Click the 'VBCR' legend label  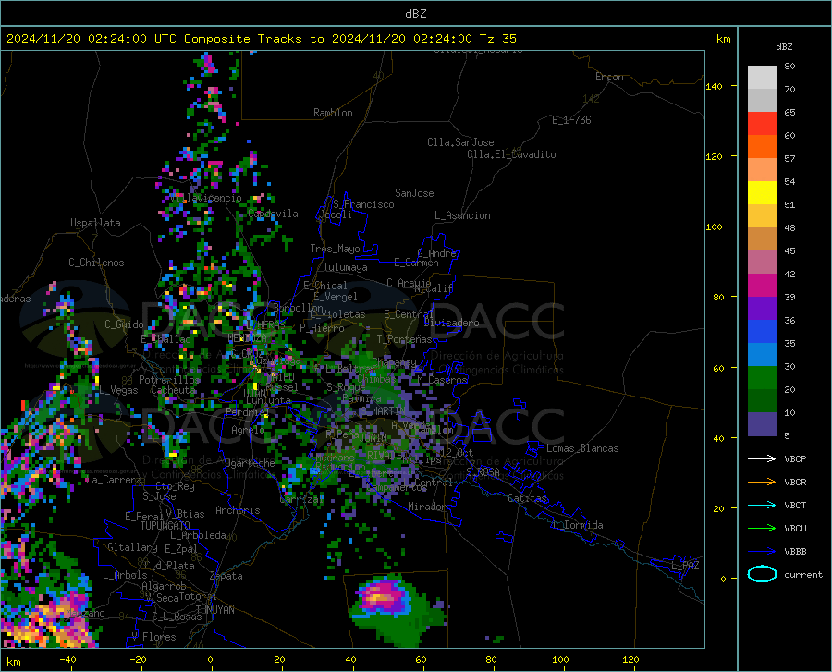click(795, 483)
